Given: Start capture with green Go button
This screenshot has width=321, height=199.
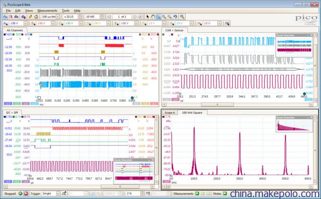Looking at the screenshot, I should 20,193.
